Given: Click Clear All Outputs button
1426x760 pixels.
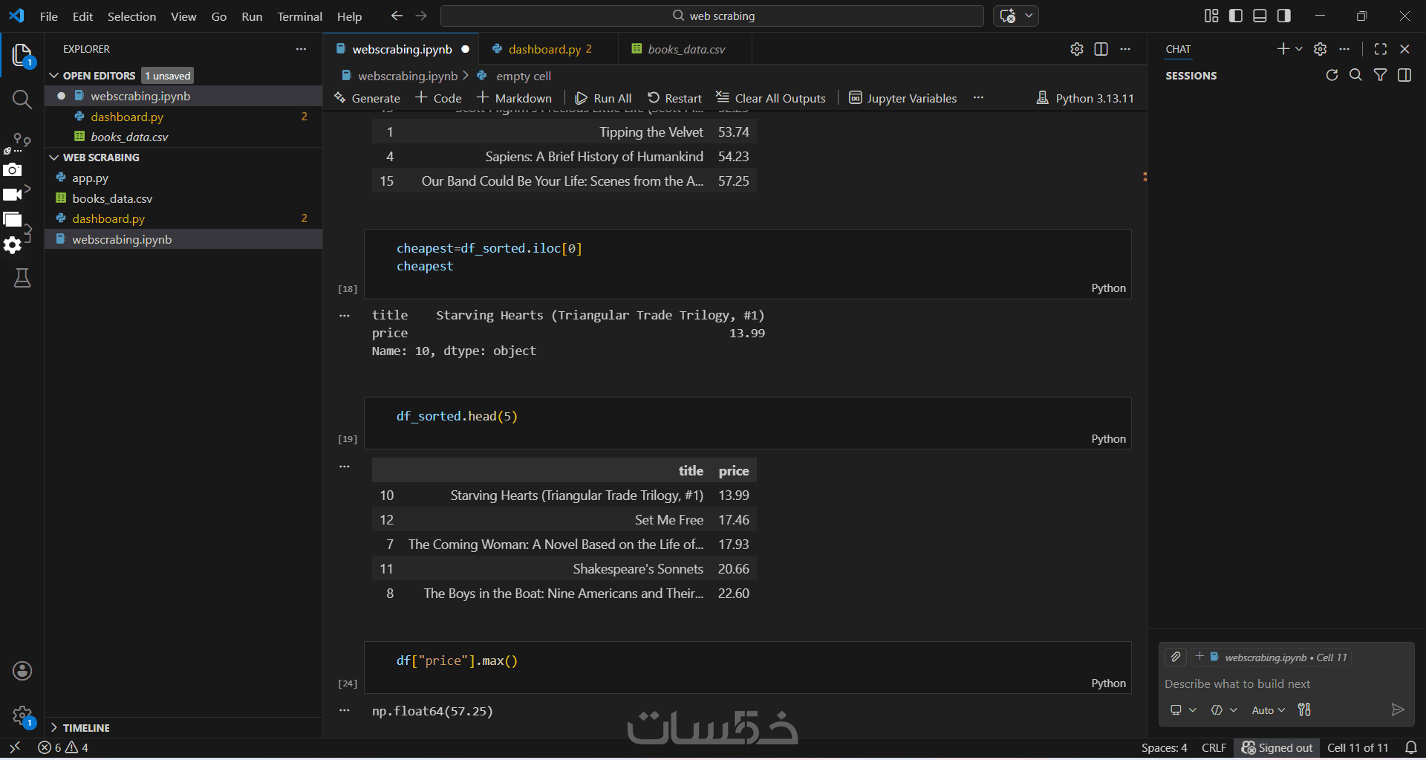Looking at the screenshot, I should pos(771,98).
